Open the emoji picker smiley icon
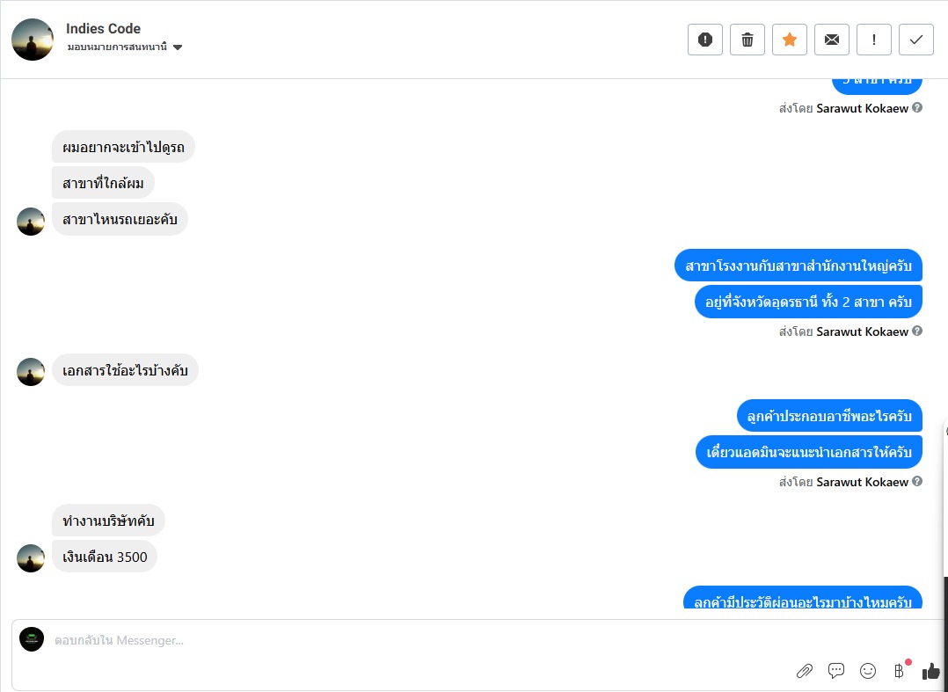The width and height of the screenshot is (948, 692). click(x=868, y=670)
